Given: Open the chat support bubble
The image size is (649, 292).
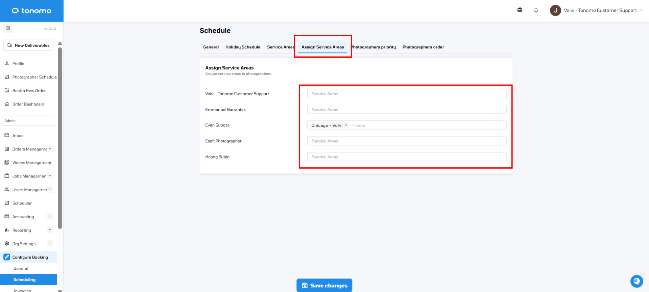Looking at the screenshot, I should [x=636, y=281].
